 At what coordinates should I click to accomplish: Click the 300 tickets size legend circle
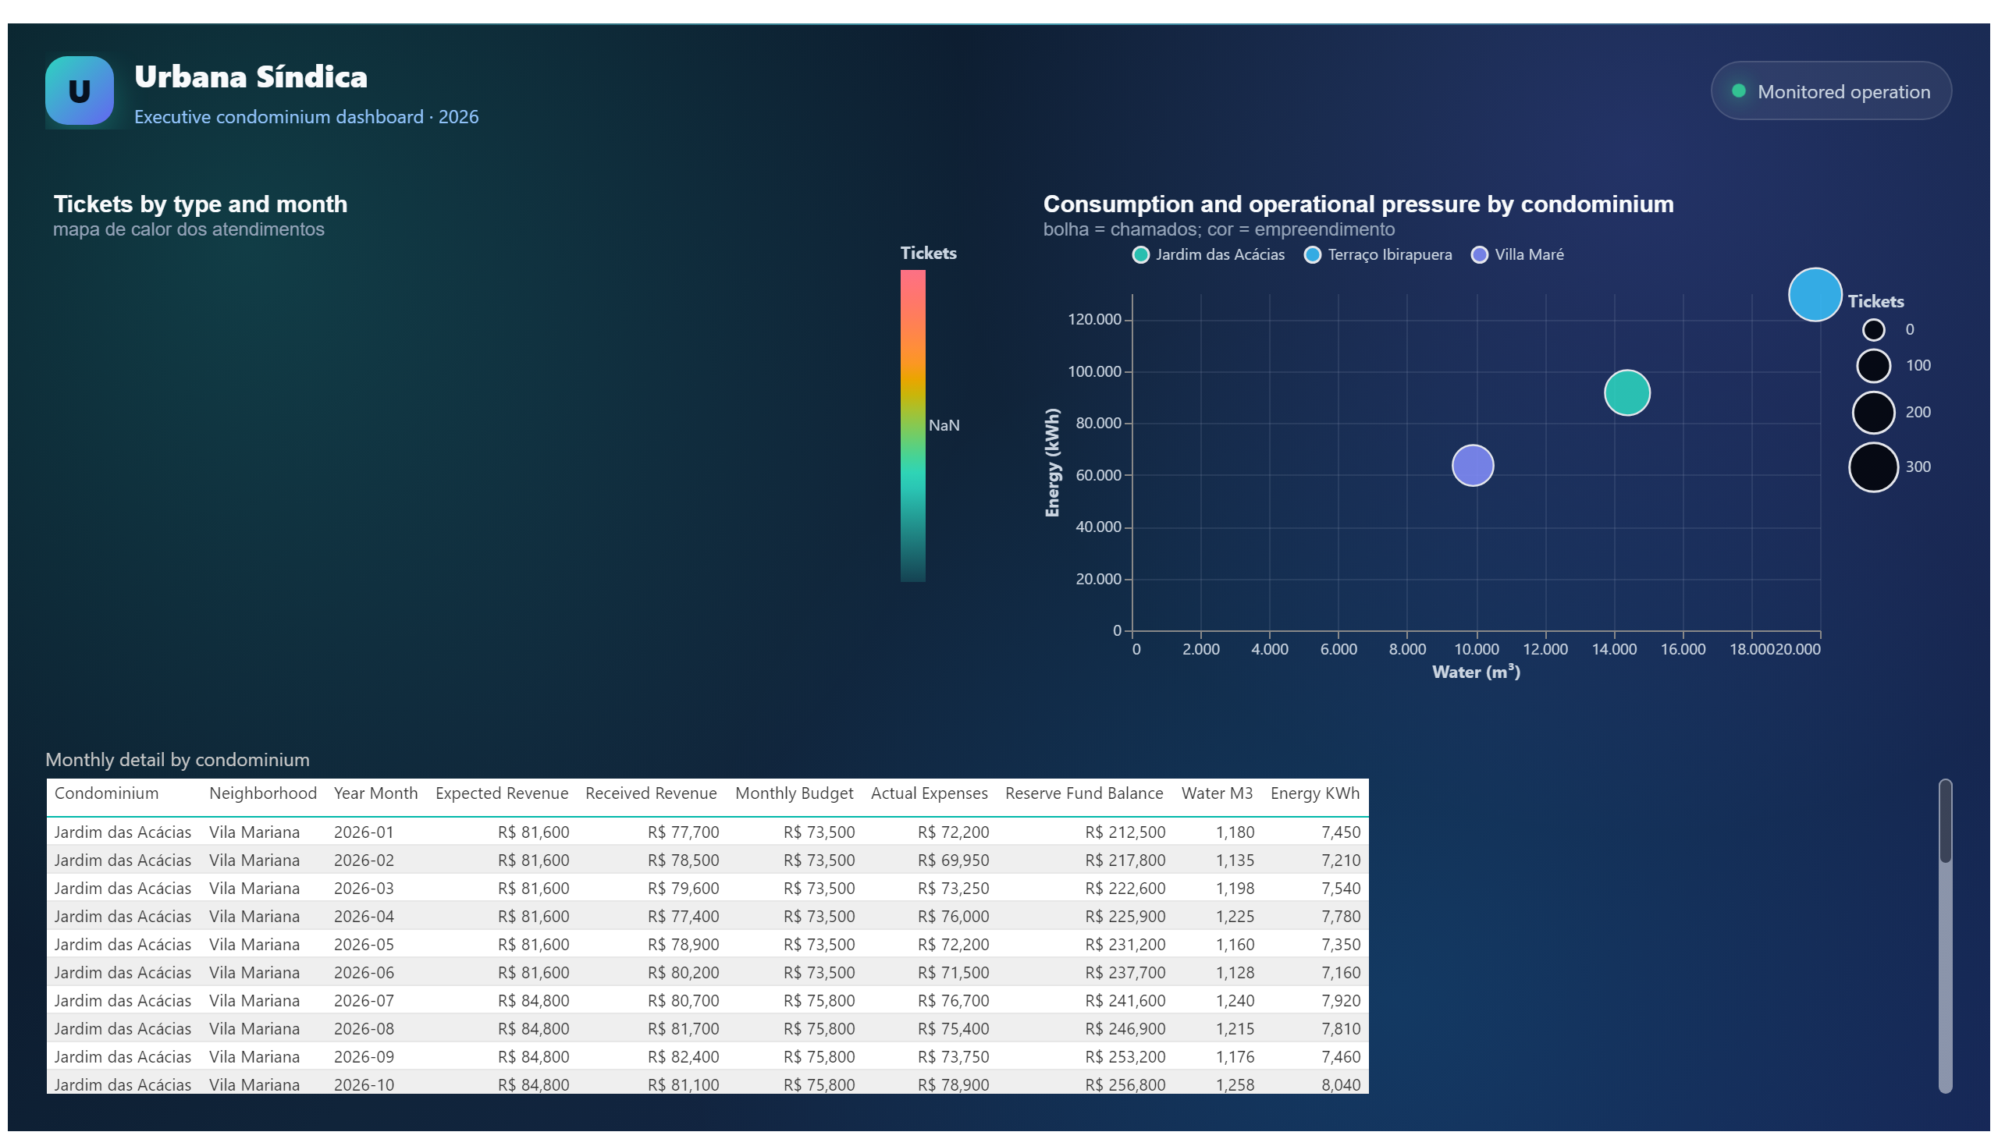click(1873, 468)
